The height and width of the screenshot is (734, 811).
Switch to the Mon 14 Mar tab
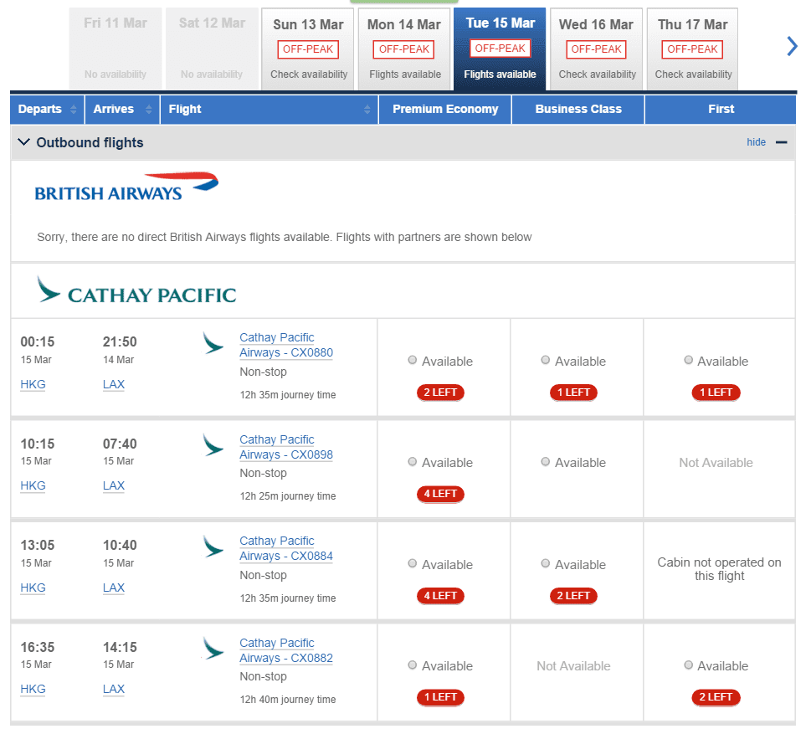pyautogui.click(x=404, y=49)
